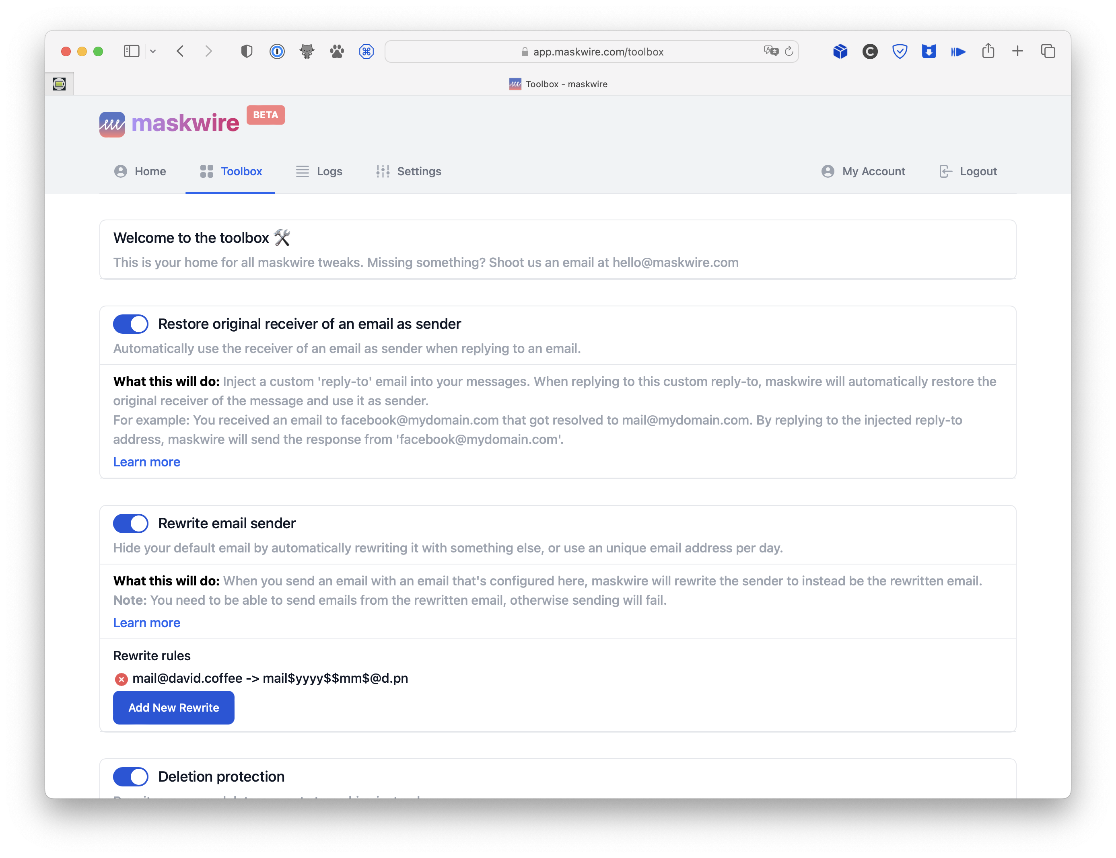
Task: Click the address bar URL field
Action: pos(598,51)
